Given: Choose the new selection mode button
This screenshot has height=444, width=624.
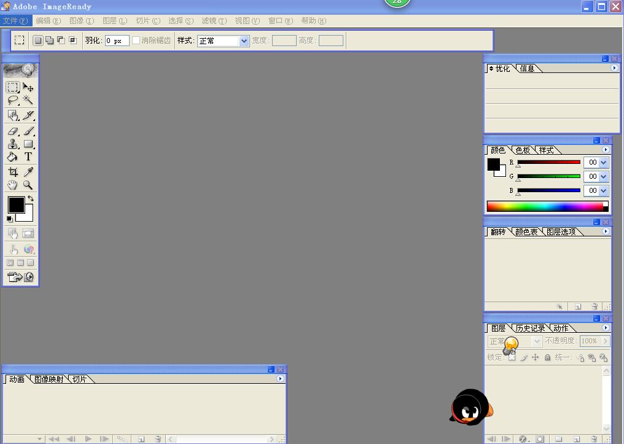Looking at the screenshot, I should tap(38, 40).
